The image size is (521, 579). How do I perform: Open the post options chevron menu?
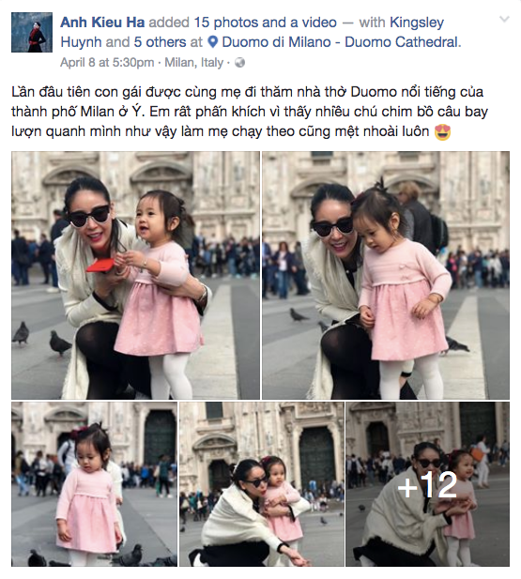click(504, 19)
